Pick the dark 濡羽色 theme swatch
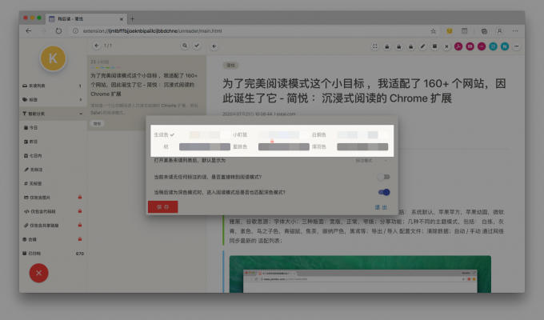The image size is (544, 320). click(362, 147)
